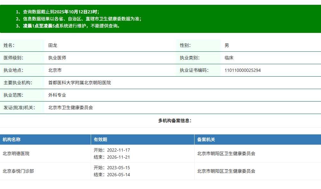The image size is (321, 189).
Task: Click the notice about 凌晨1点至凌晨5点 maintenance
Action: click(x=68, y=26)
